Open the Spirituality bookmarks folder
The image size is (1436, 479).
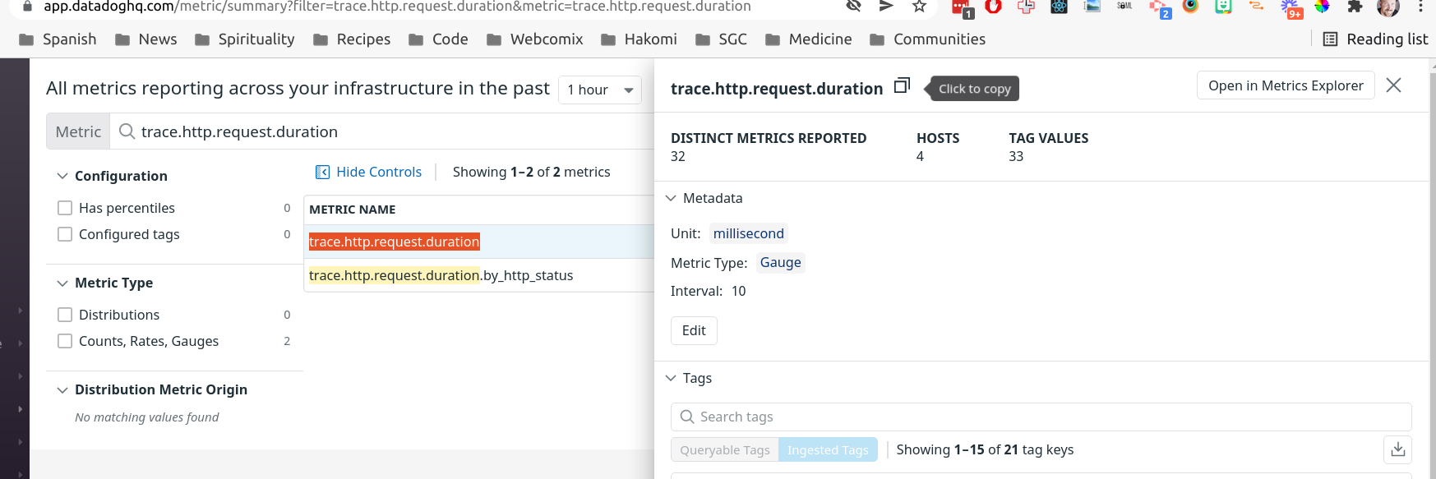[x=245, y=39]
